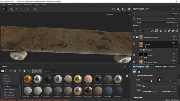
Task: Remove the Materials filter tag
Action: [x=40, y=71]
